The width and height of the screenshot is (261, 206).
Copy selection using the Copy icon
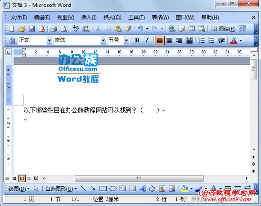pos(108,29)
